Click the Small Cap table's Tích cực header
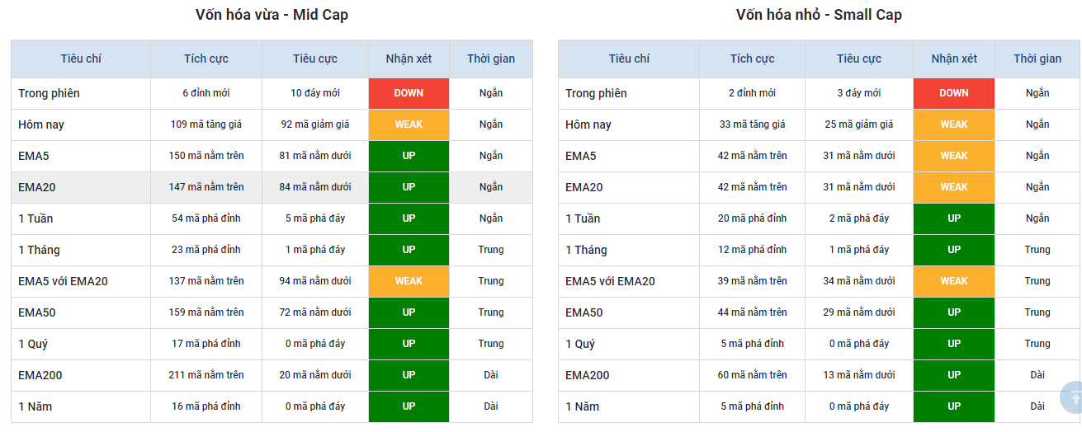Screen dimensions: 1082x432 [752, 59]
